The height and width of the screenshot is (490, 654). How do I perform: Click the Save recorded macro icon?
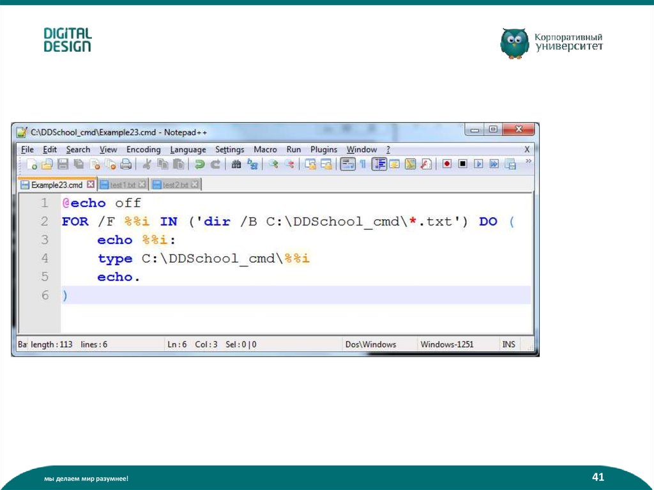point(511,164)
